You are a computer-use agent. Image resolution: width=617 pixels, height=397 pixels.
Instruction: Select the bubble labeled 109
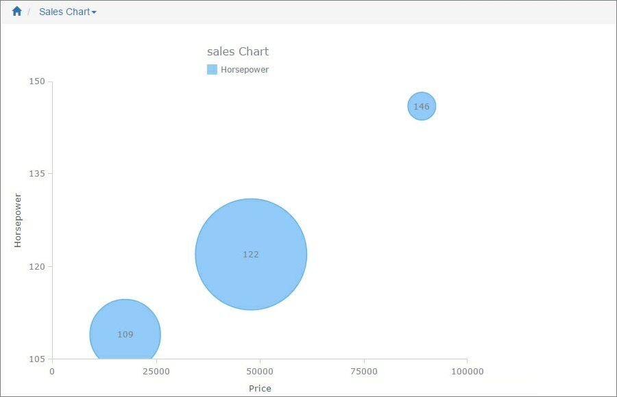125,335
